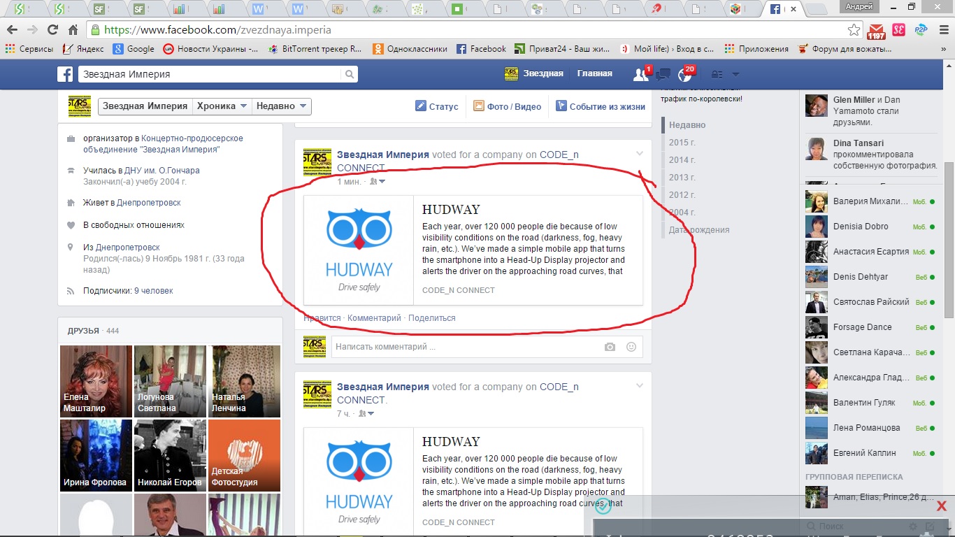
Task: Bookmark this page with the star icon
Action: tap(854, 30)
